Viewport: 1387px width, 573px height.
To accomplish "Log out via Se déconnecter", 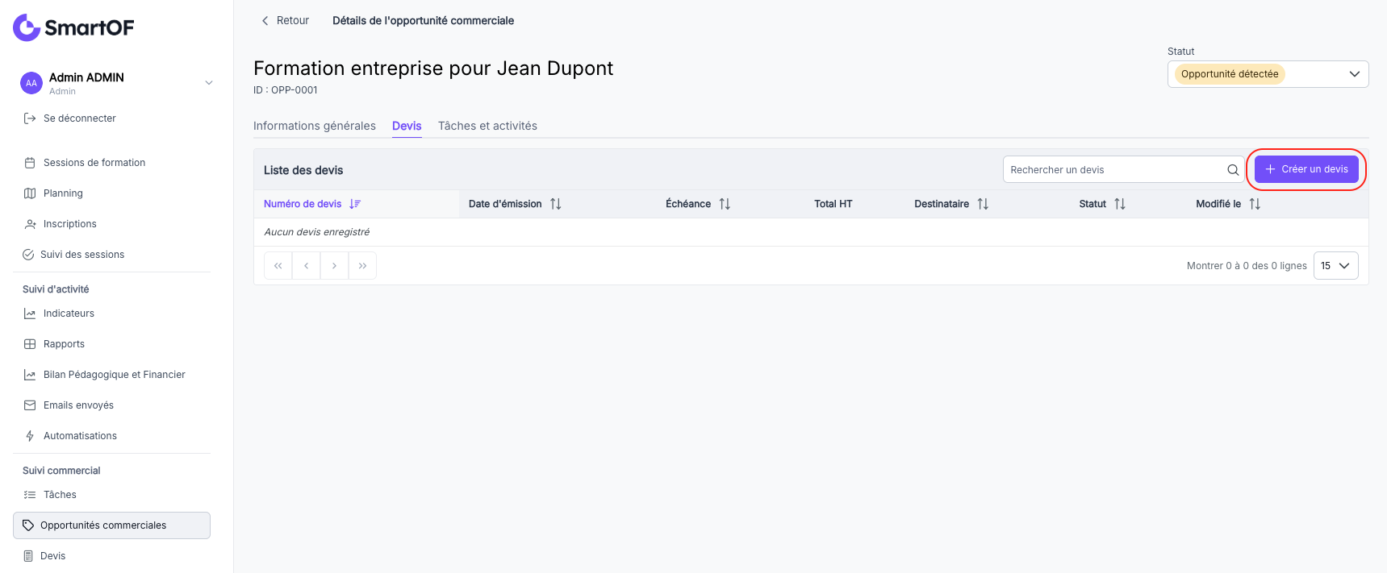I will 79,118.
